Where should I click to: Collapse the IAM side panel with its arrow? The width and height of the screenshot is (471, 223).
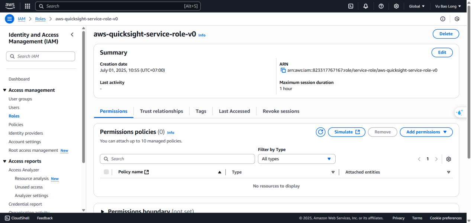click(x=72, y=35)
